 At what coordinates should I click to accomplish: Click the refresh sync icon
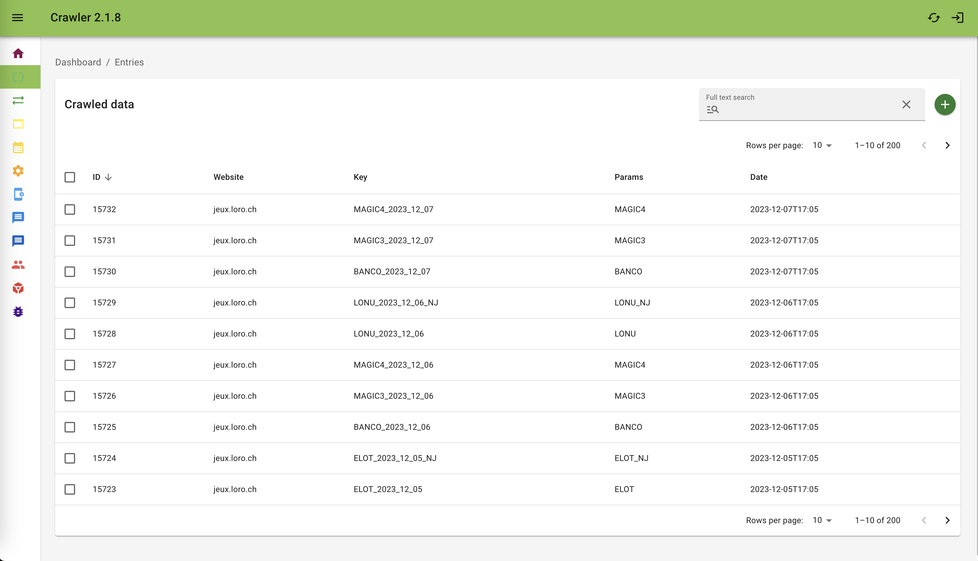click(934, 18)
